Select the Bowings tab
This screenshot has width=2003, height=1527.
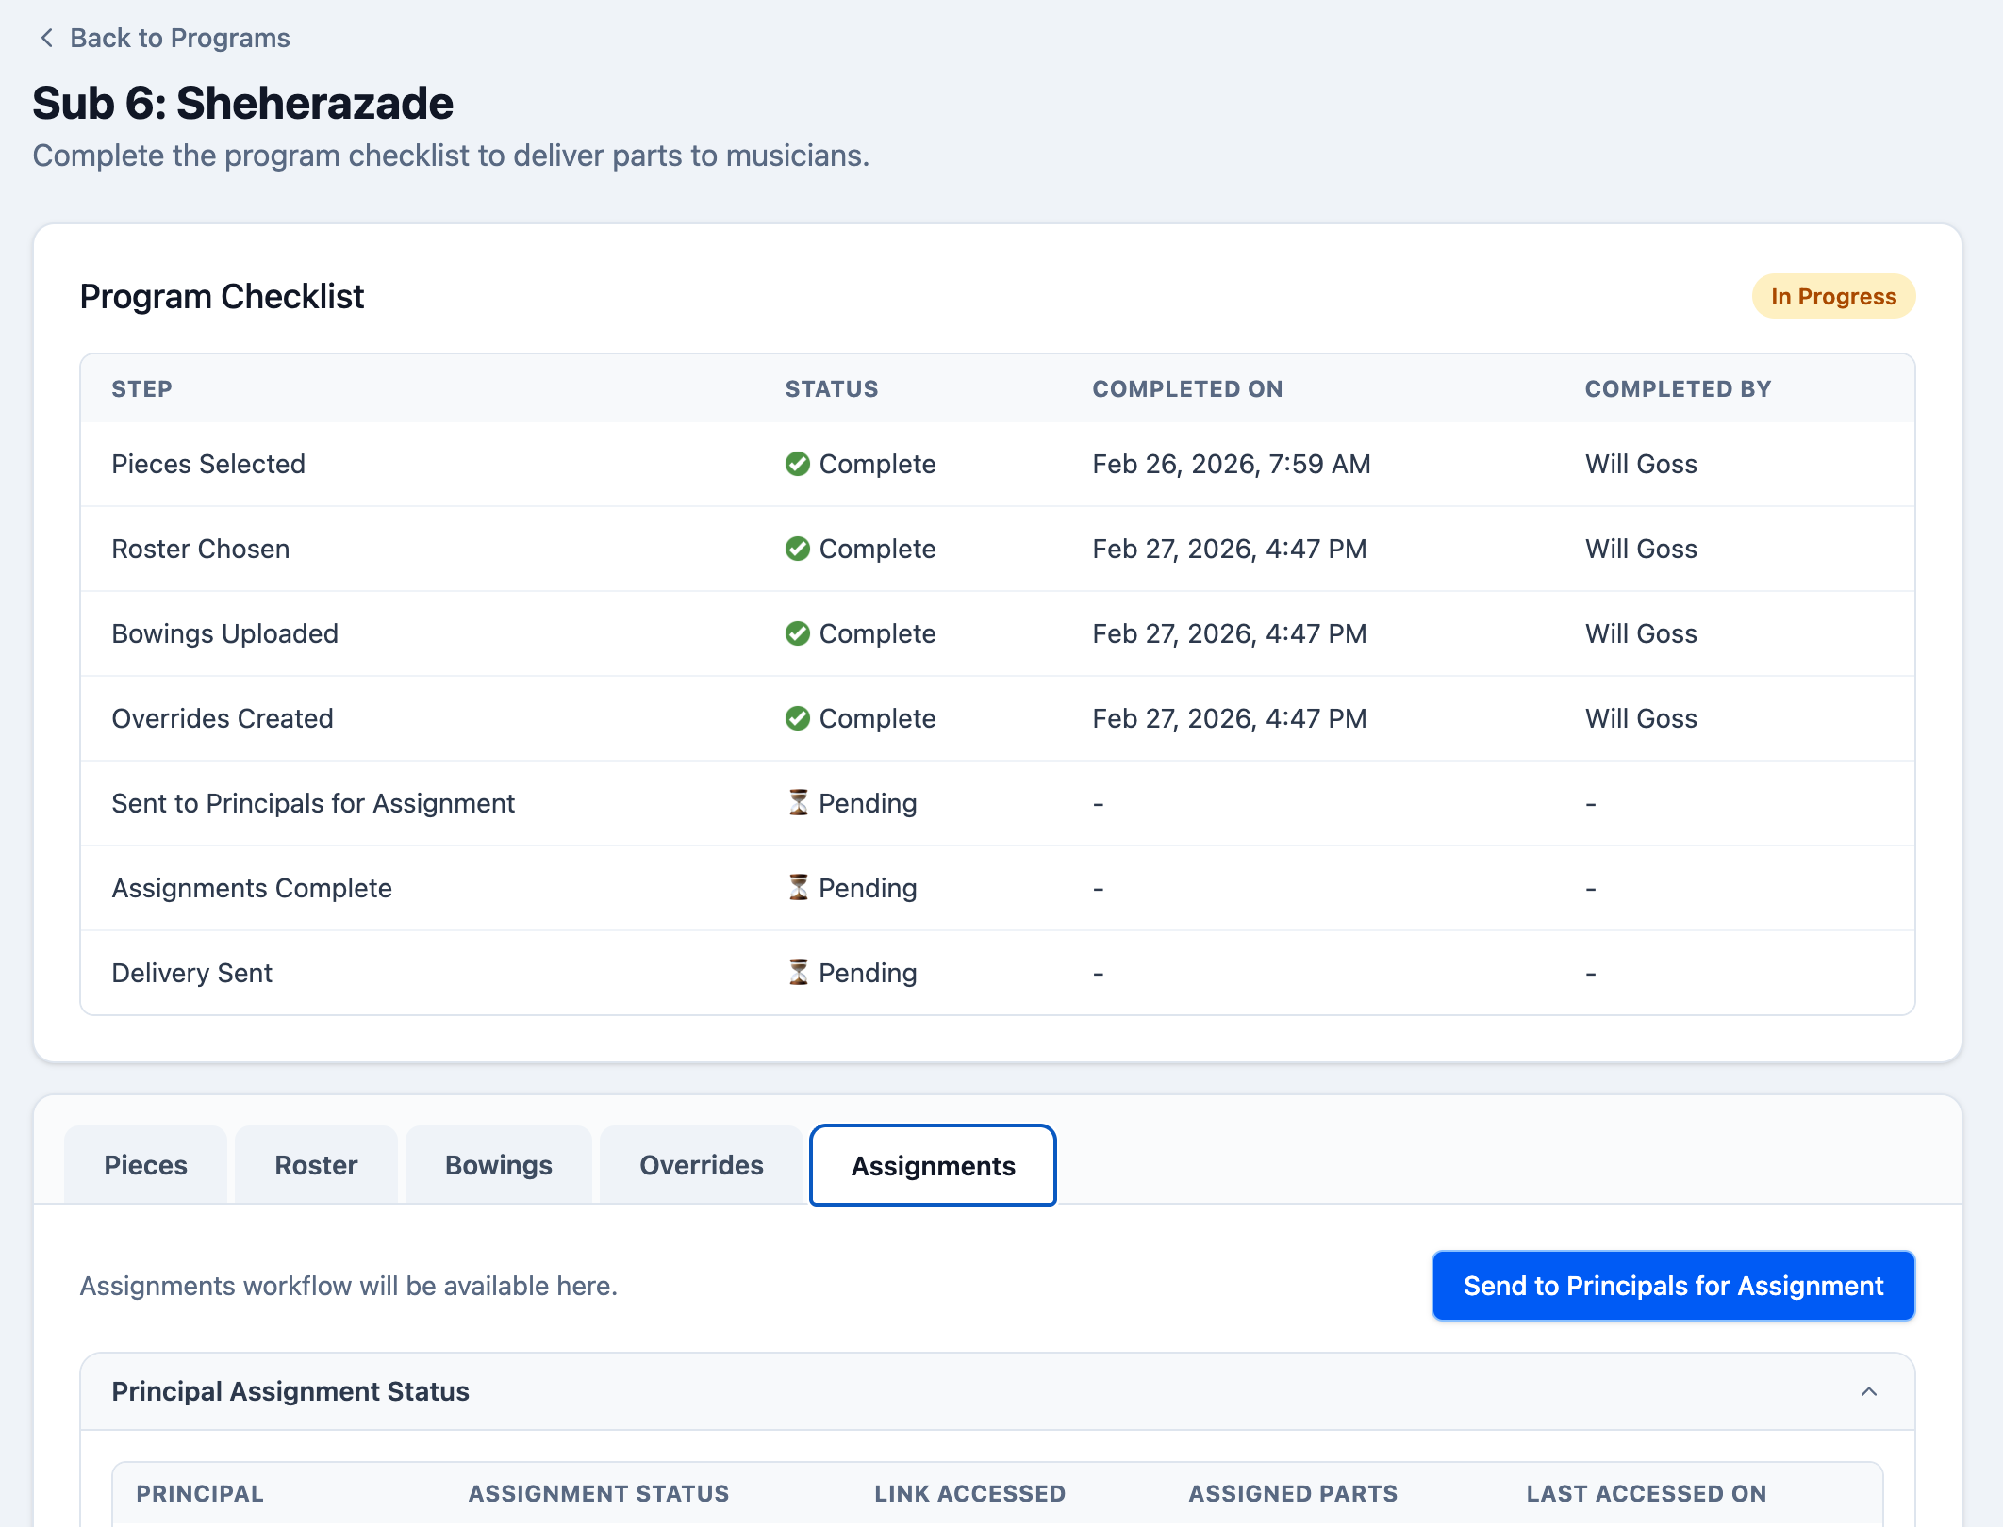[498, 1165]
